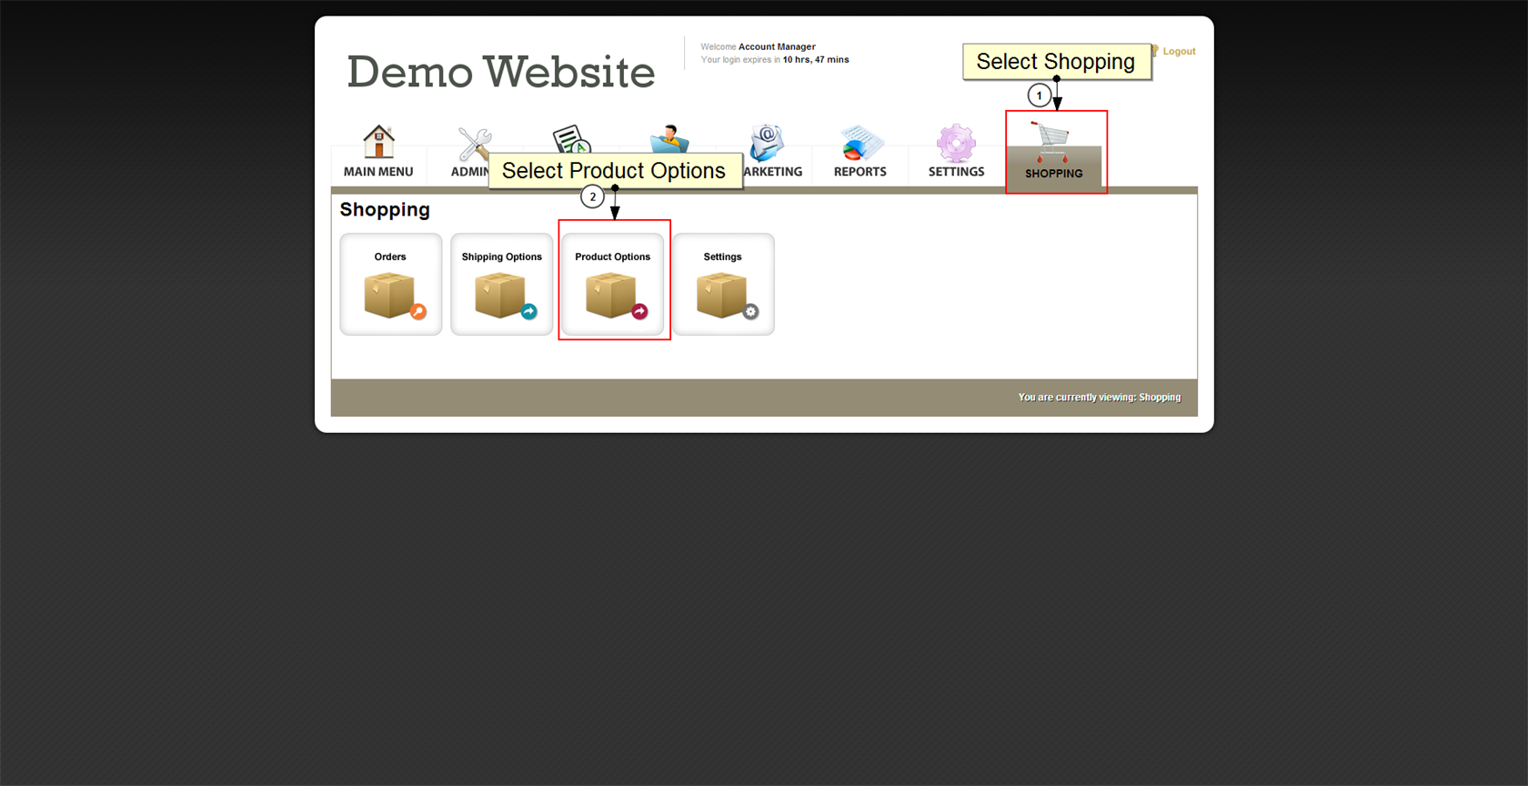
Task: Click the Marketing email envelope icon
Action: point(767,143)
